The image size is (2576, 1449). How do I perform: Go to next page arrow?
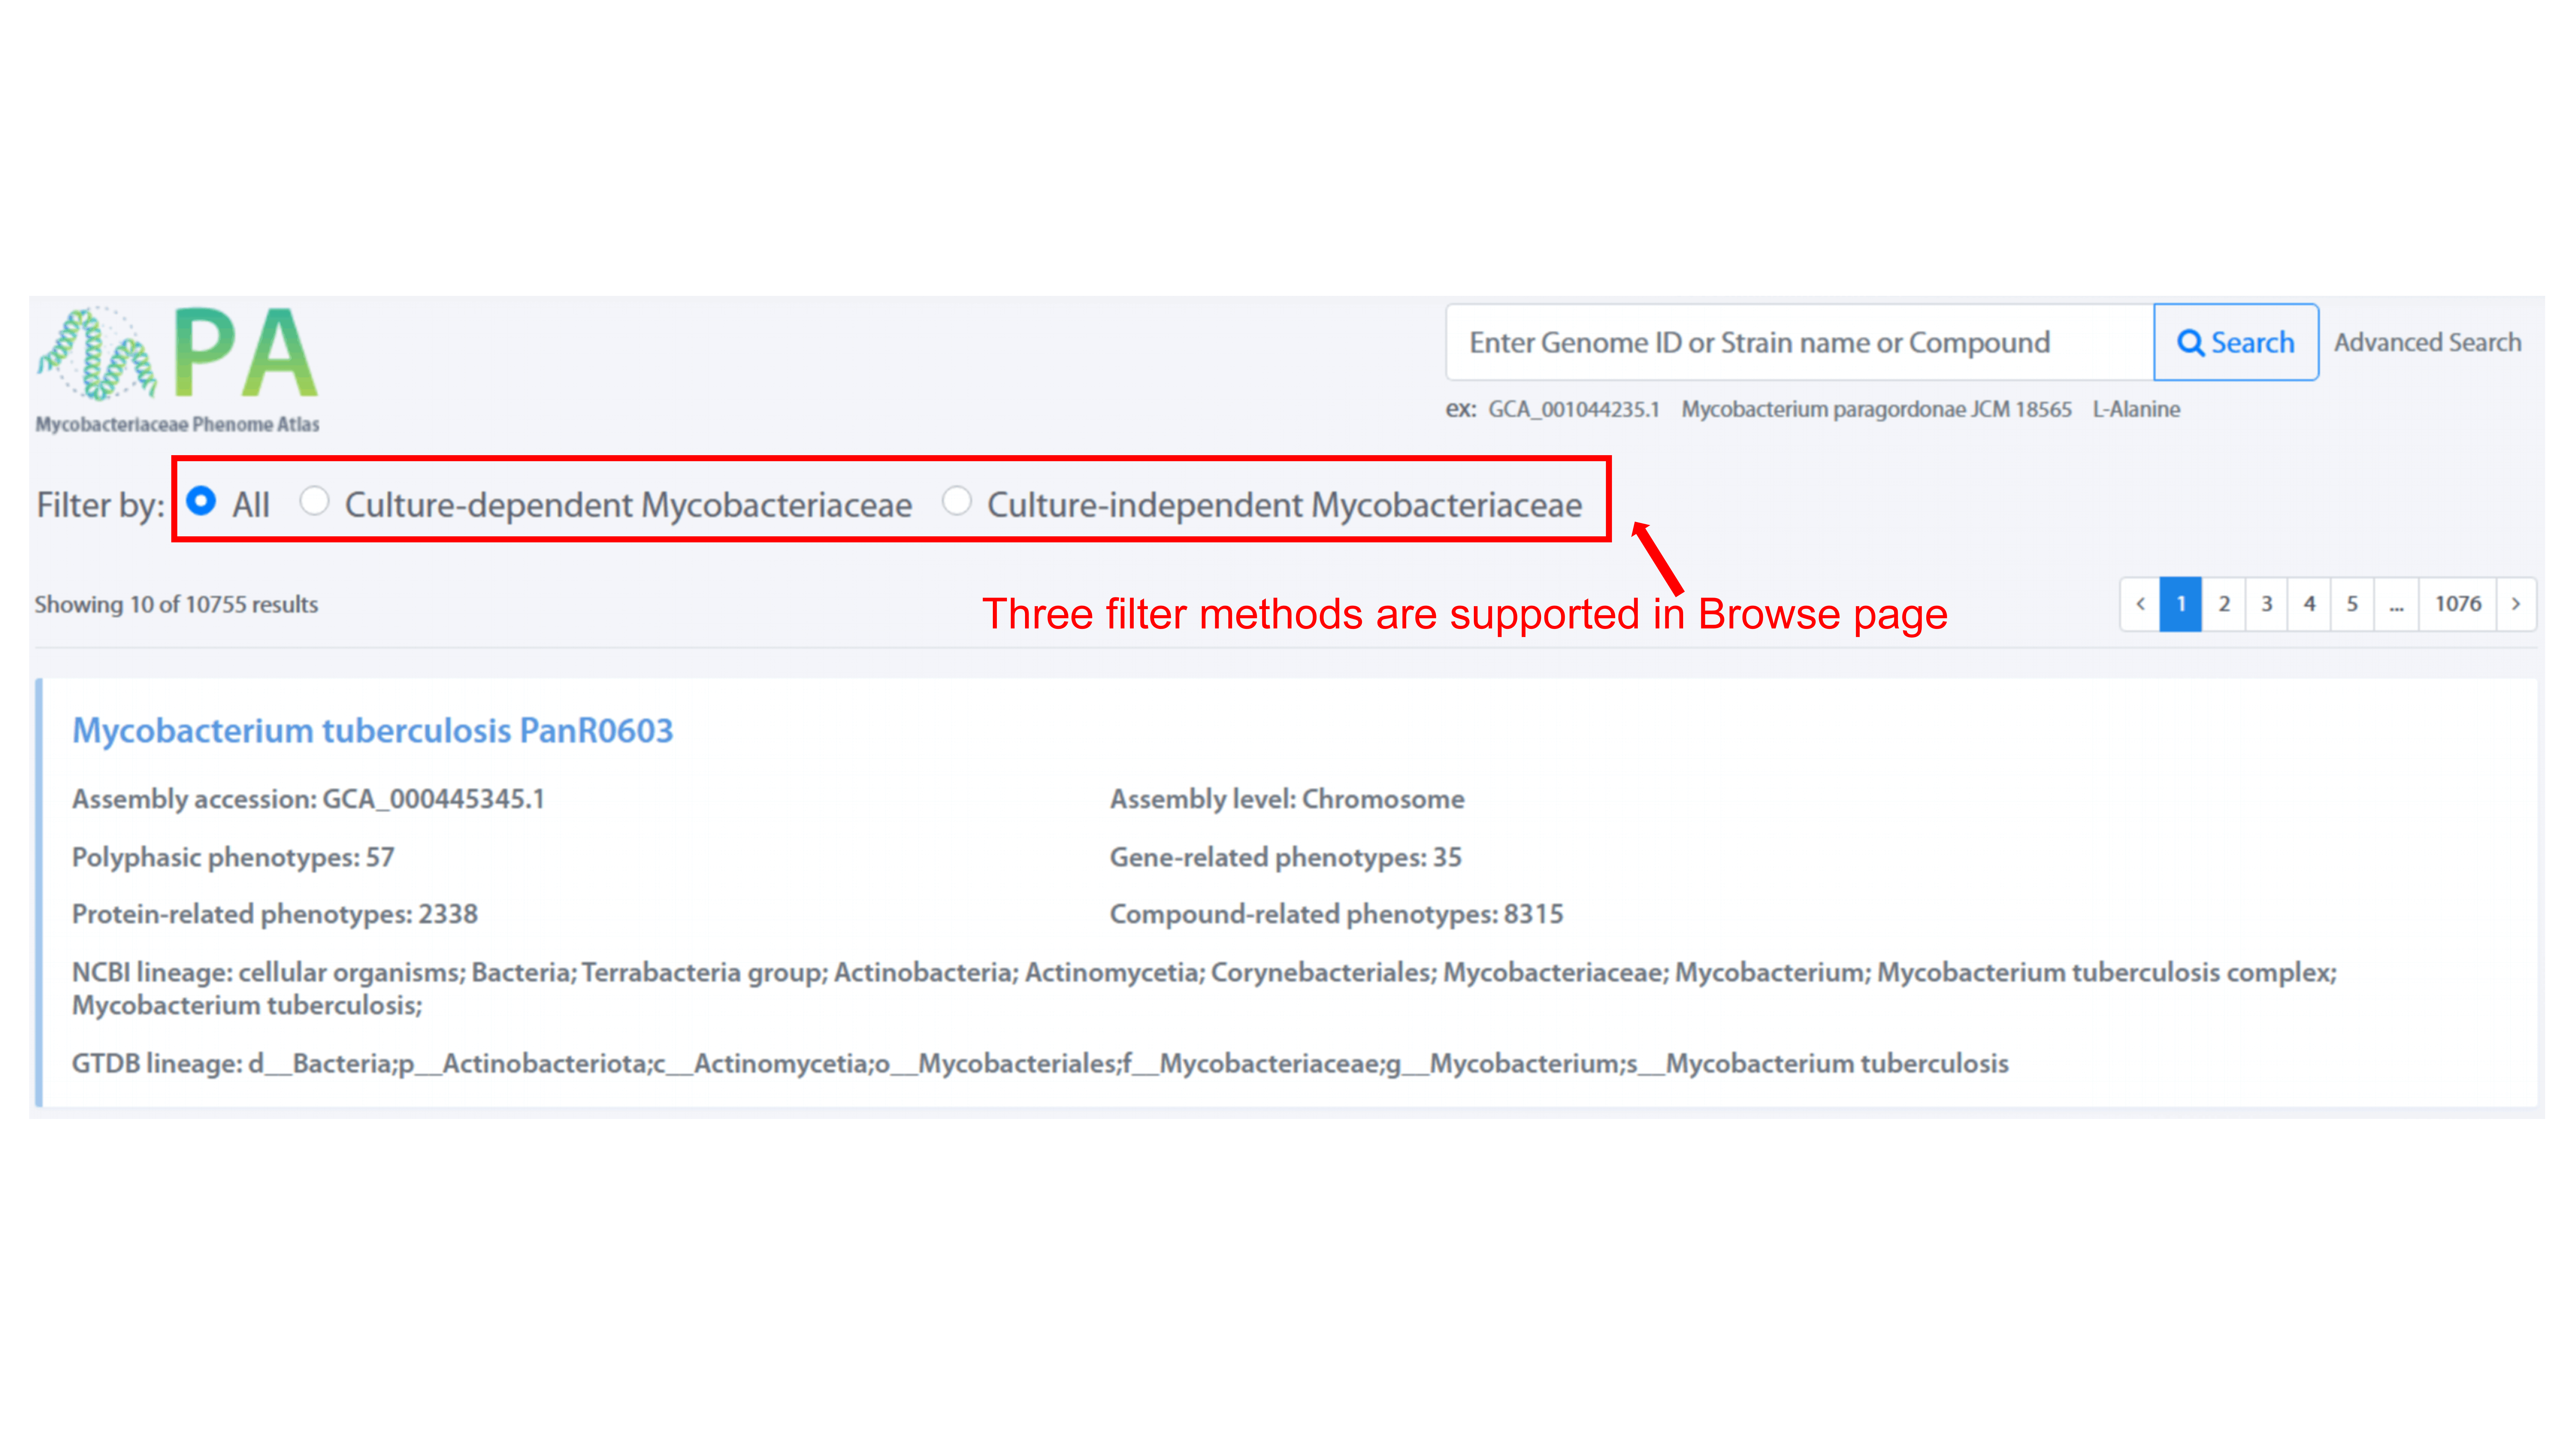pyautogui.click(x=2516, y=604)
